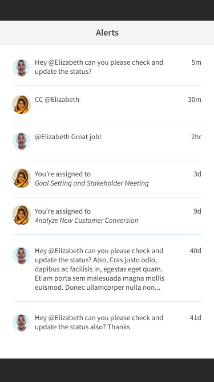This screenshot has height=382, width=214.
Task: Open the Goal Setting and Stakeholder Meeting task
Action: (92, 183)
